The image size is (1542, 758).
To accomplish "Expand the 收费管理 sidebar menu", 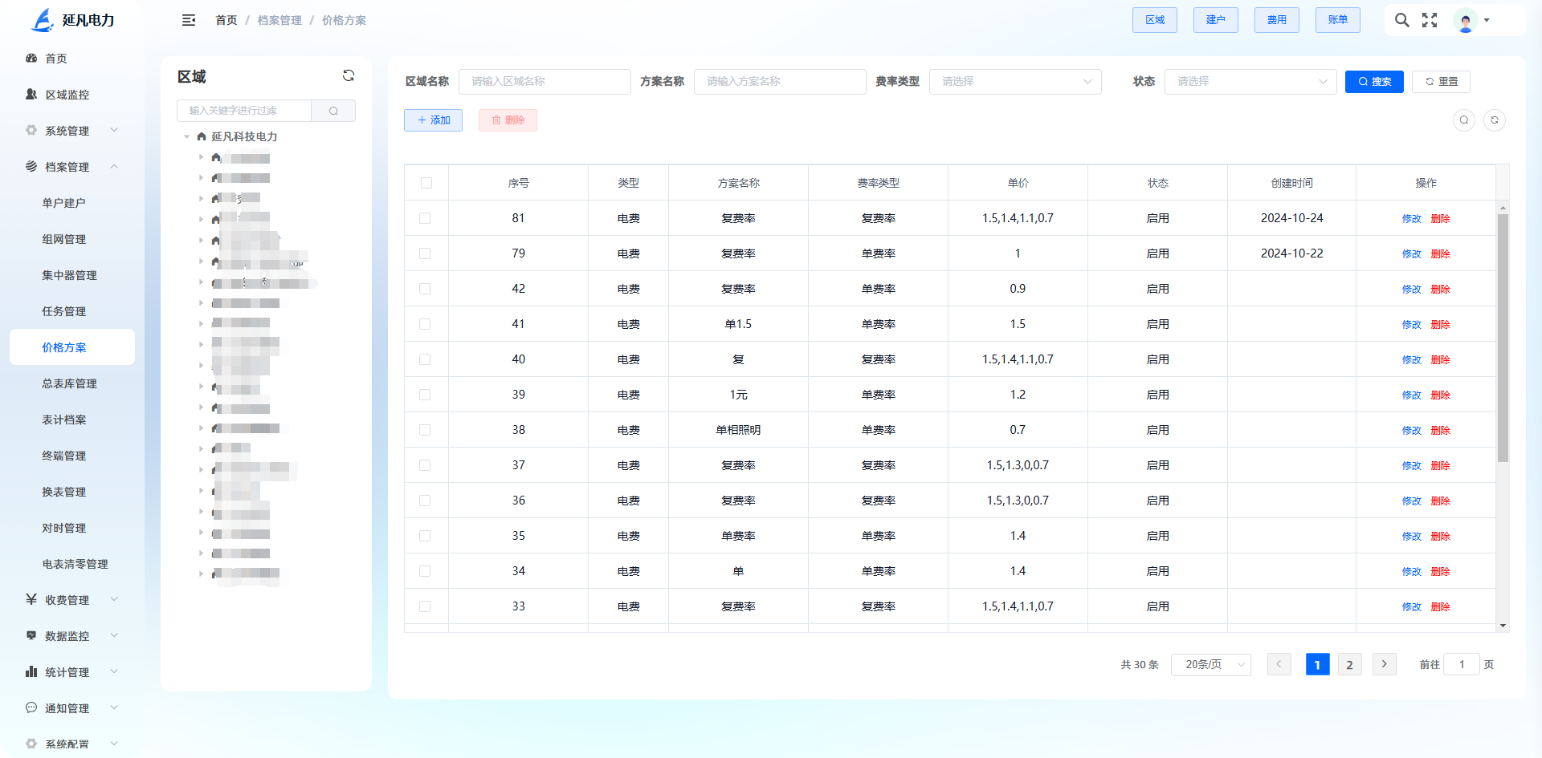I will (67, 600).
